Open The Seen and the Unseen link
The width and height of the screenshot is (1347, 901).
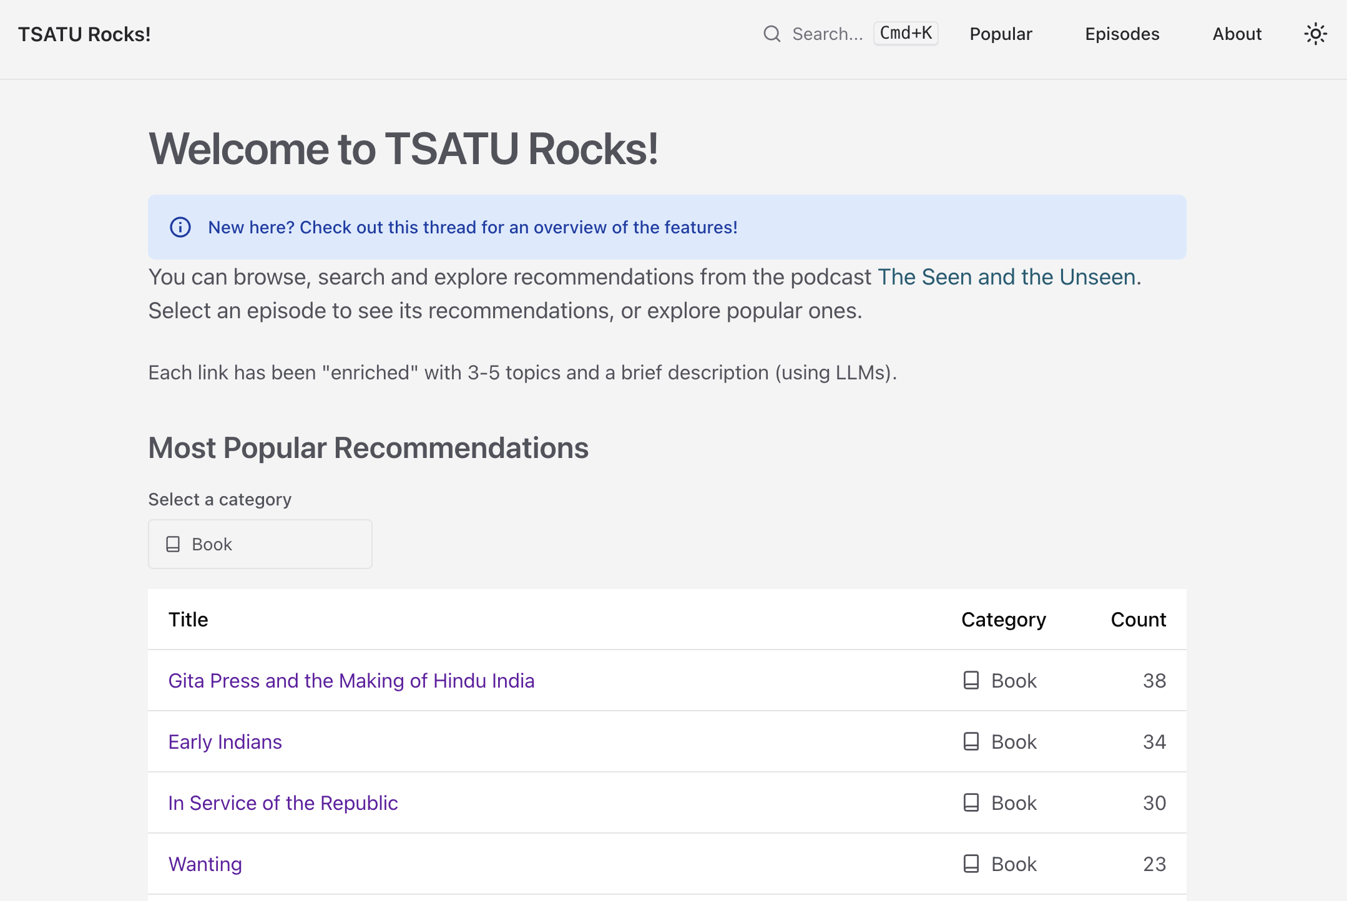(1006, 277)
